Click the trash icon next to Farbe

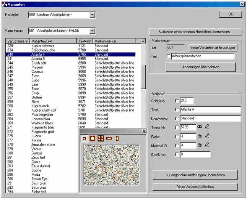coord(199,136)
